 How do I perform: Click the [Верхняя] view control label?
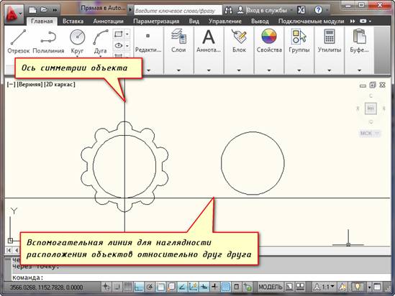[x=29, y=85]
